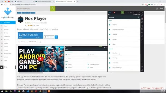Switch to the Getting Started React Native tab
The width and height of the screenshot is (166, 93).
point(45,2)
